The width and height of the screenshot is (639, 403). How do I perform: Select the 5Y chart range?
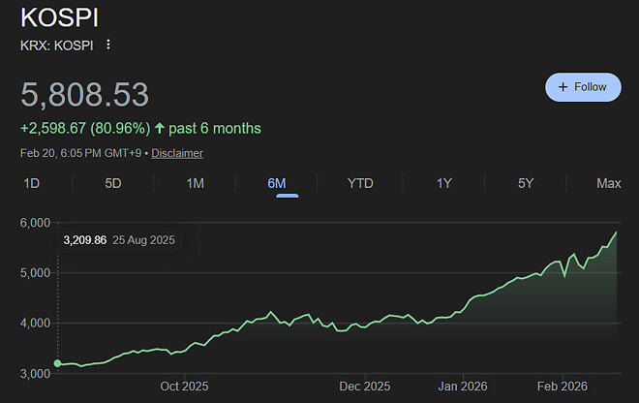click(x=526, y=183)
